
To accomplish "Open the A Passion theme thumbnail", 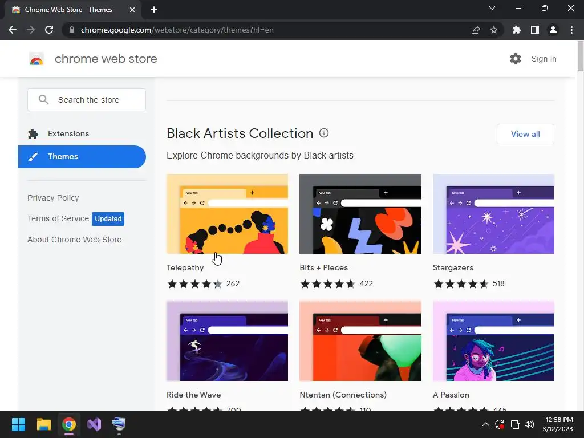I will [493, 341].
